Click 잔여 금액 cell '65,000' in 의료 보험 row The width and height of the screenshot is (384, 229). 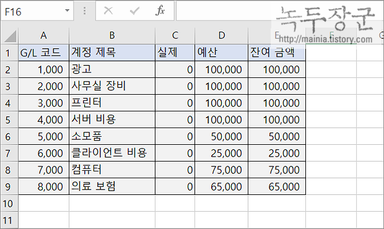point(277,186)
